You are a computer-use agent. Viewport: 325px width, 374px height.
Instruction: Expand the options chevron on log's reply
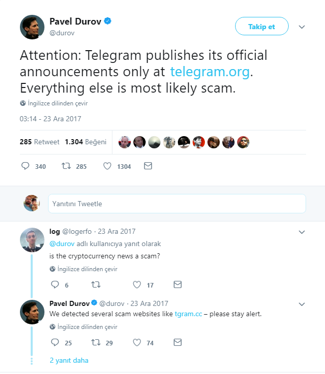(x=302, y=232)
